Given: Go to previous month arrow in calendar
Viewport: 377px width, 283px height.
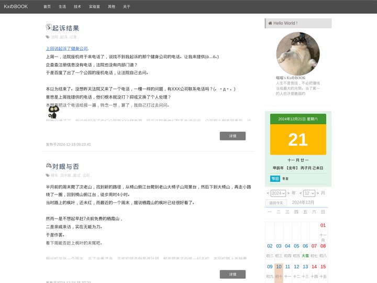Looking at the screenshot, I should (x=301, y=193).
